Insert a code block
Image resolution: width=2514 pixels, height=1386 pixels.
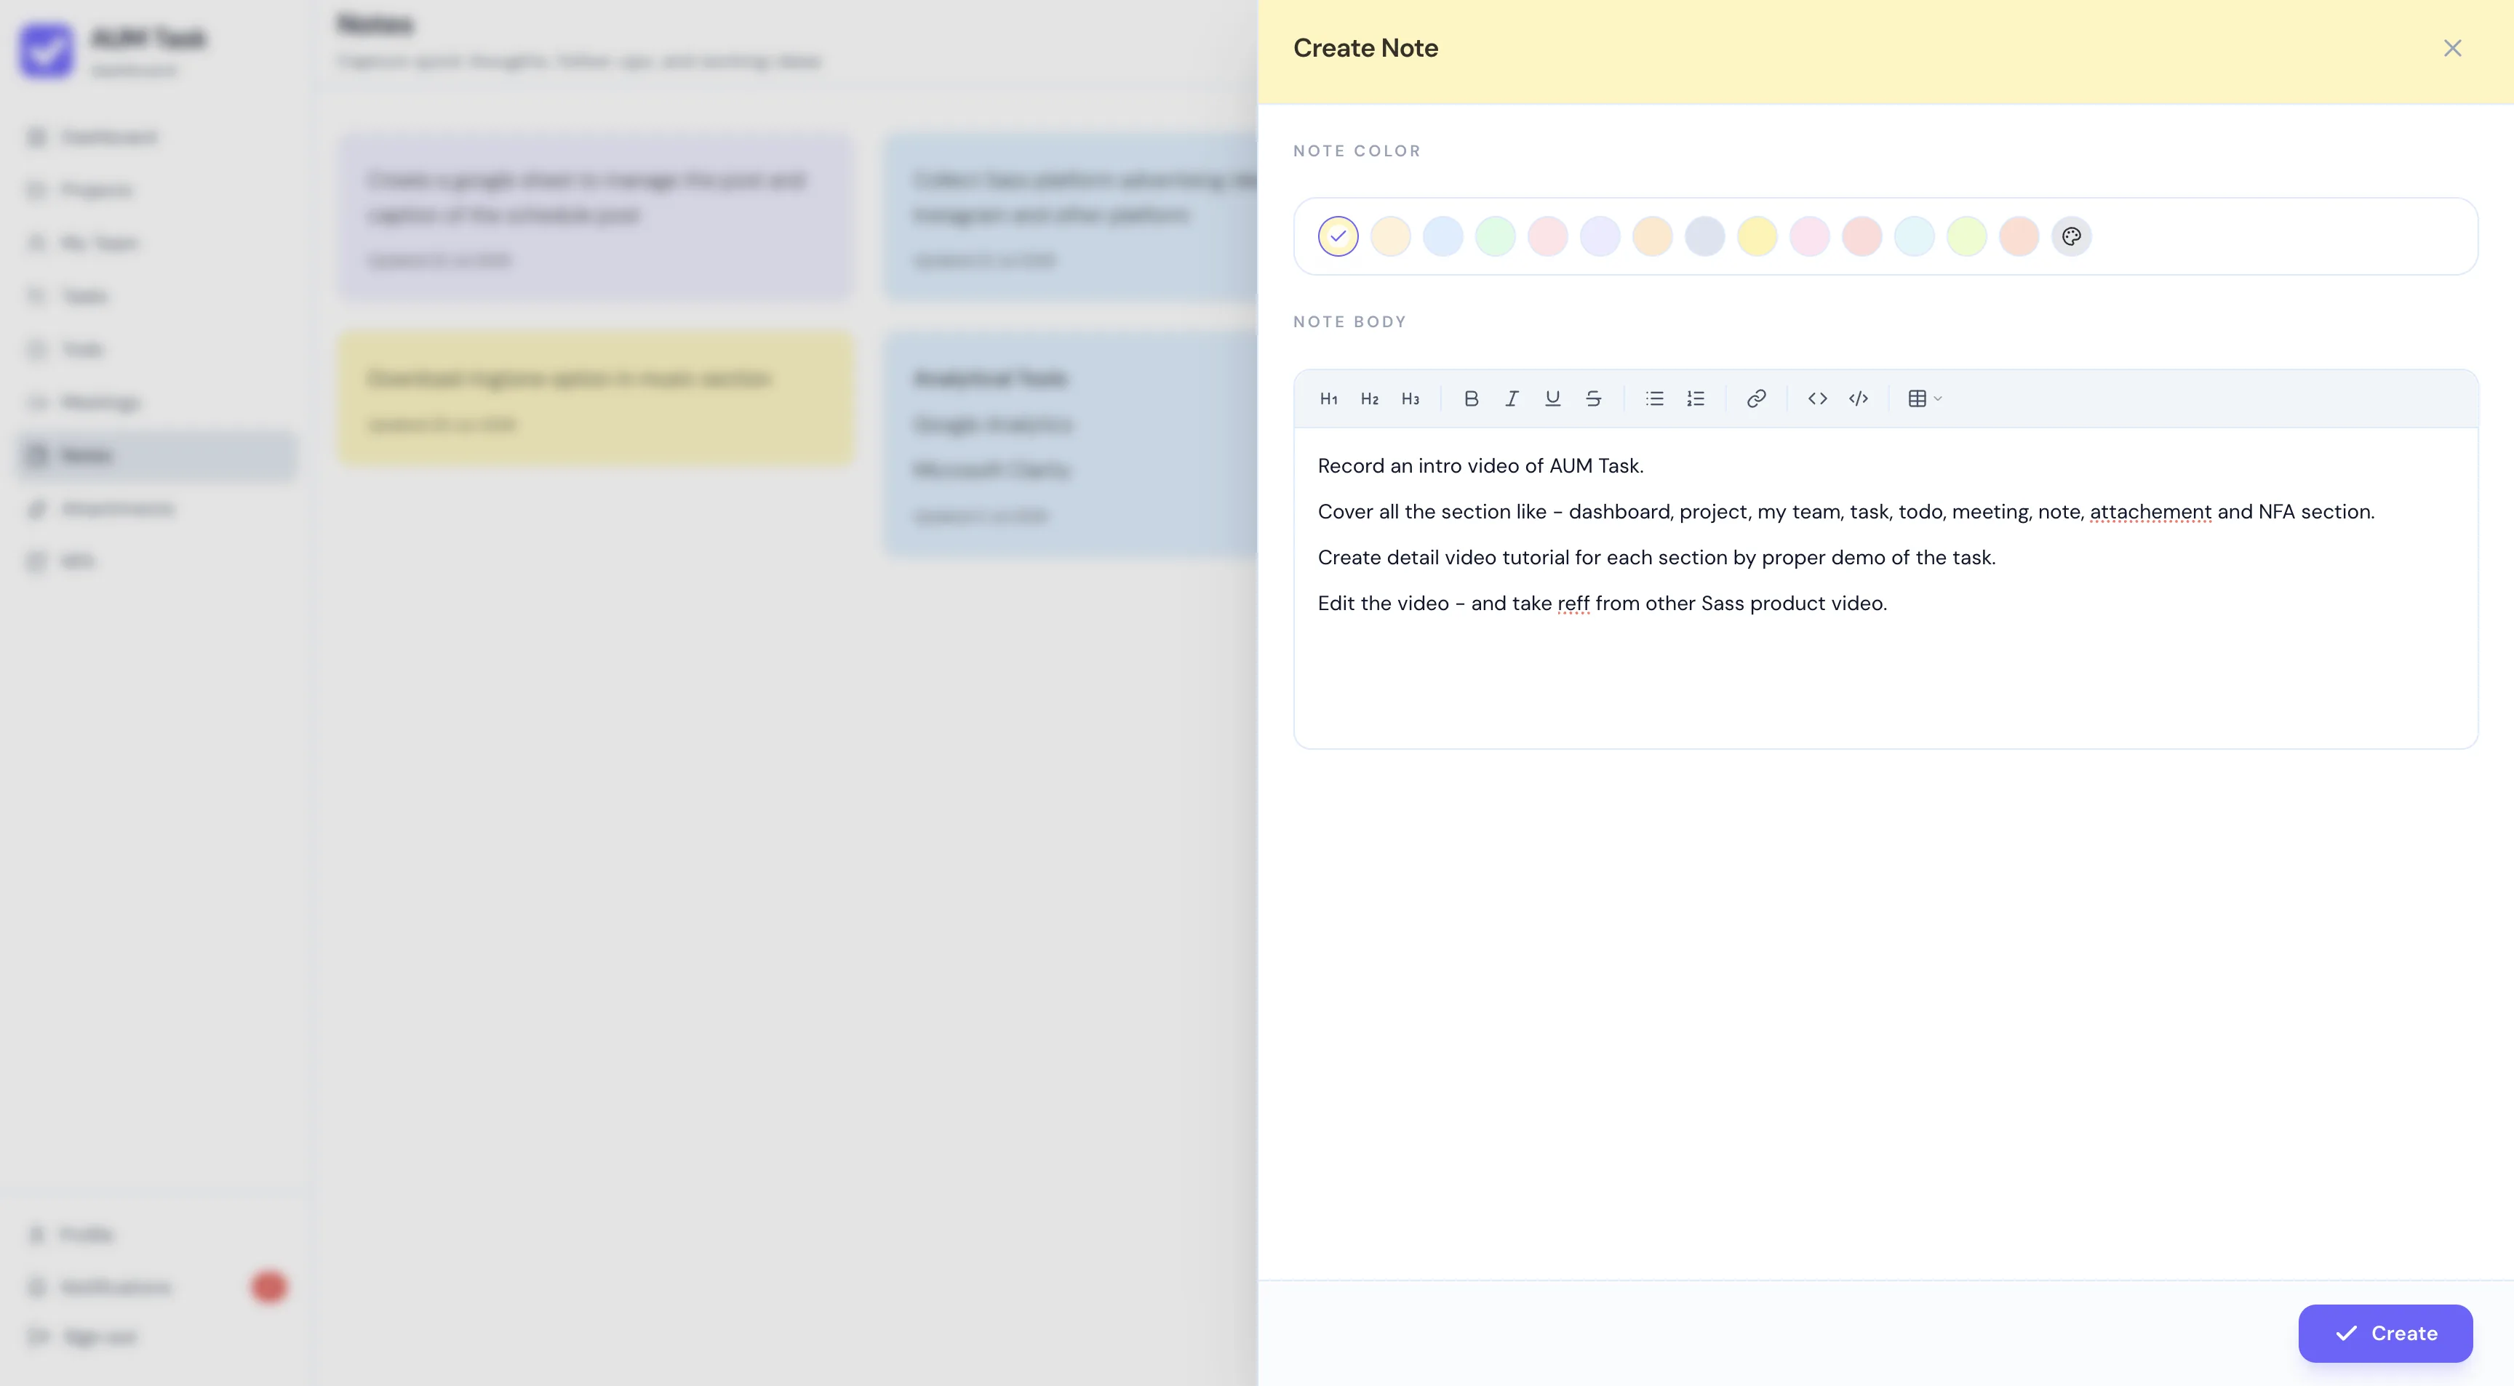[1858, 398]
